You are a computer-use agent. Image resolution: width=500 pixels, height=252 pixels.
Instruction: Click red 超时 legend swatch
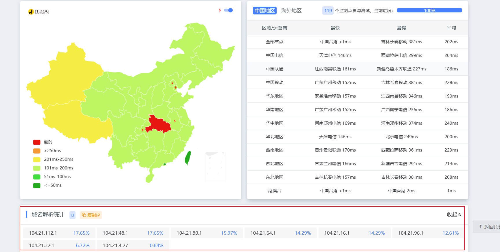37,142
